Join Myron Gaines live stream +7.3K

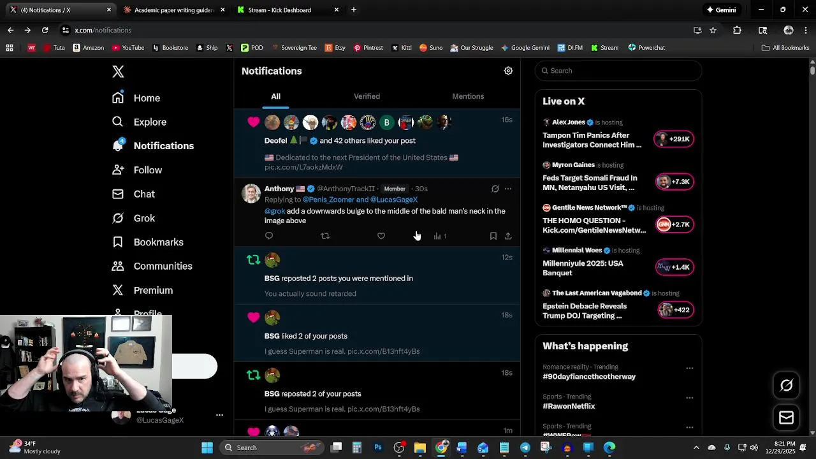675,182
